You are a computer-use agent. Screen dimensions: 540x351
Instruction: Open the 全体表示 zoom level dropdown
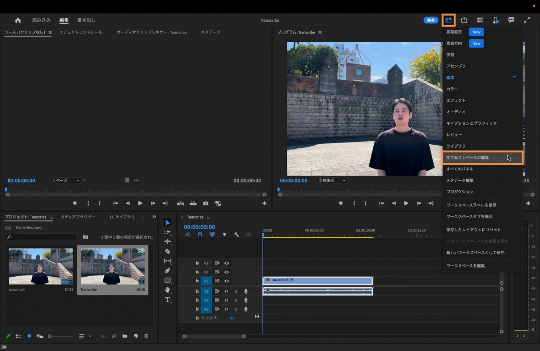pos(332,180)
